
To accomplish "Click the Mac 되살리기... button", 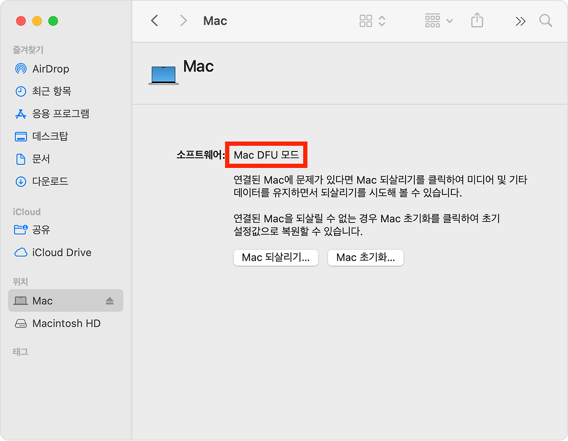I will (276, 258).
